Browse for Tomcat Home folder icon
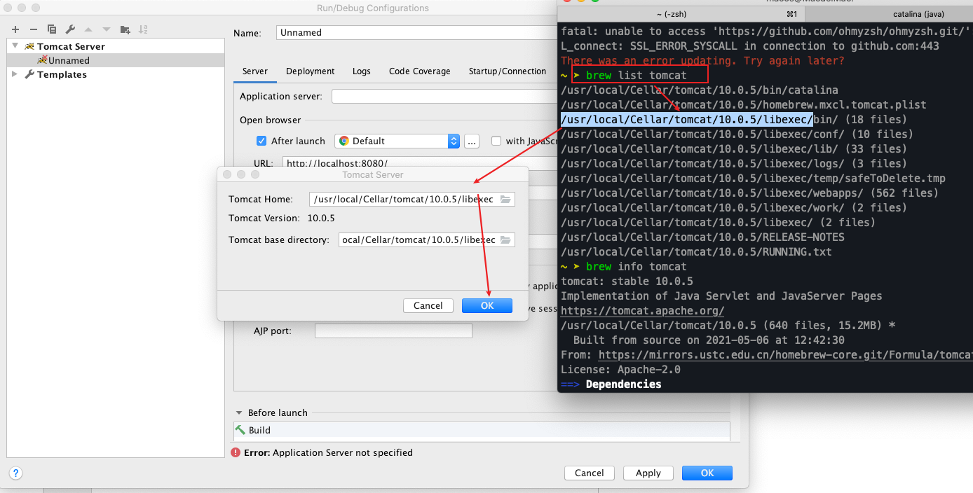 505,200
